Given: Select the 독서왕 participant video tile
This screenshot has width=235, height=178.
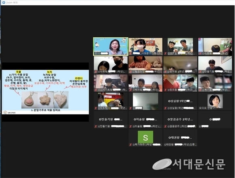Looking at the screenshot, I should 215,83.
